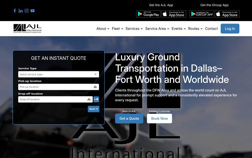Expand the Service Area menu
The width and height of the screenshot is (252, 158).
(157, 29)
